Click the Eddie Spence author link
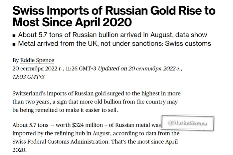Viewport: 233px width, 155px height. [37, 60]
